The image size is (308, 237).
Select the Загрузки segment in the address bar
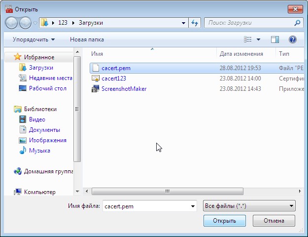click(91, 23)
